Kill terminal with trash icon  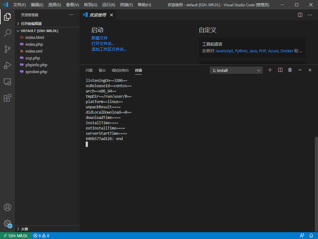[290, 70]
